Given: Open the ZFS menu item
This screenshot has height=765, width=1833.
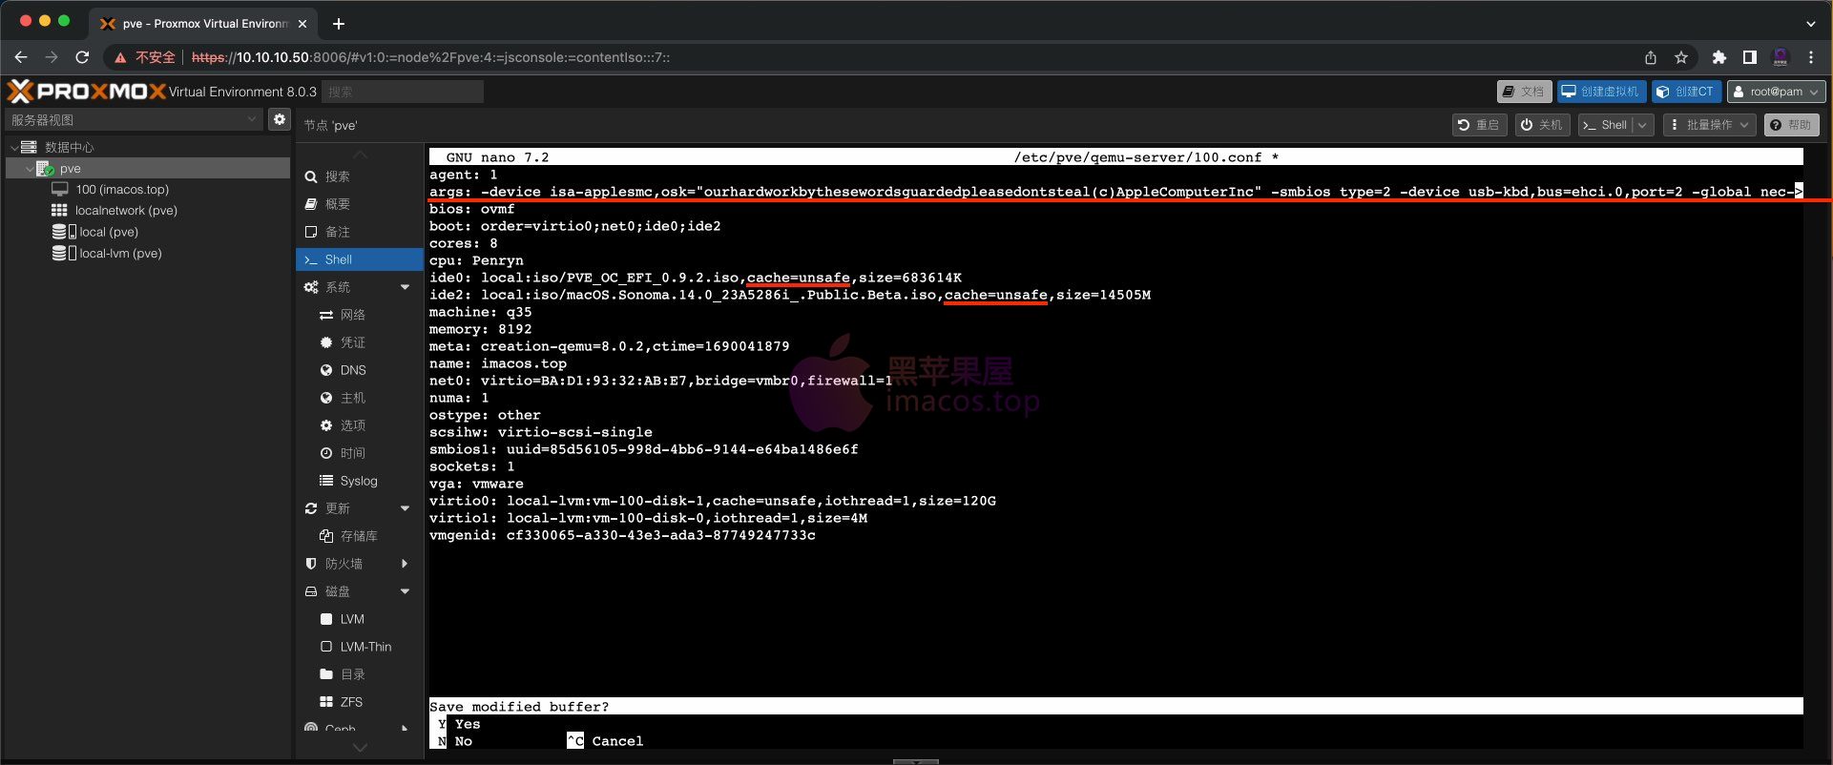Looking at the screenshot, I should [359, 702].
